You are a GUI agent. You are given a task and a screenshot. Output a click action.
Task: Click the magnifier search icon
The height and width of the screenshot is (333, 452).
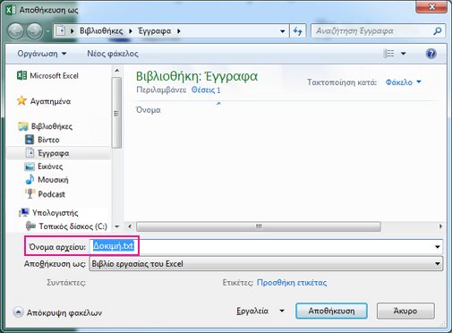tap(438, 31)
